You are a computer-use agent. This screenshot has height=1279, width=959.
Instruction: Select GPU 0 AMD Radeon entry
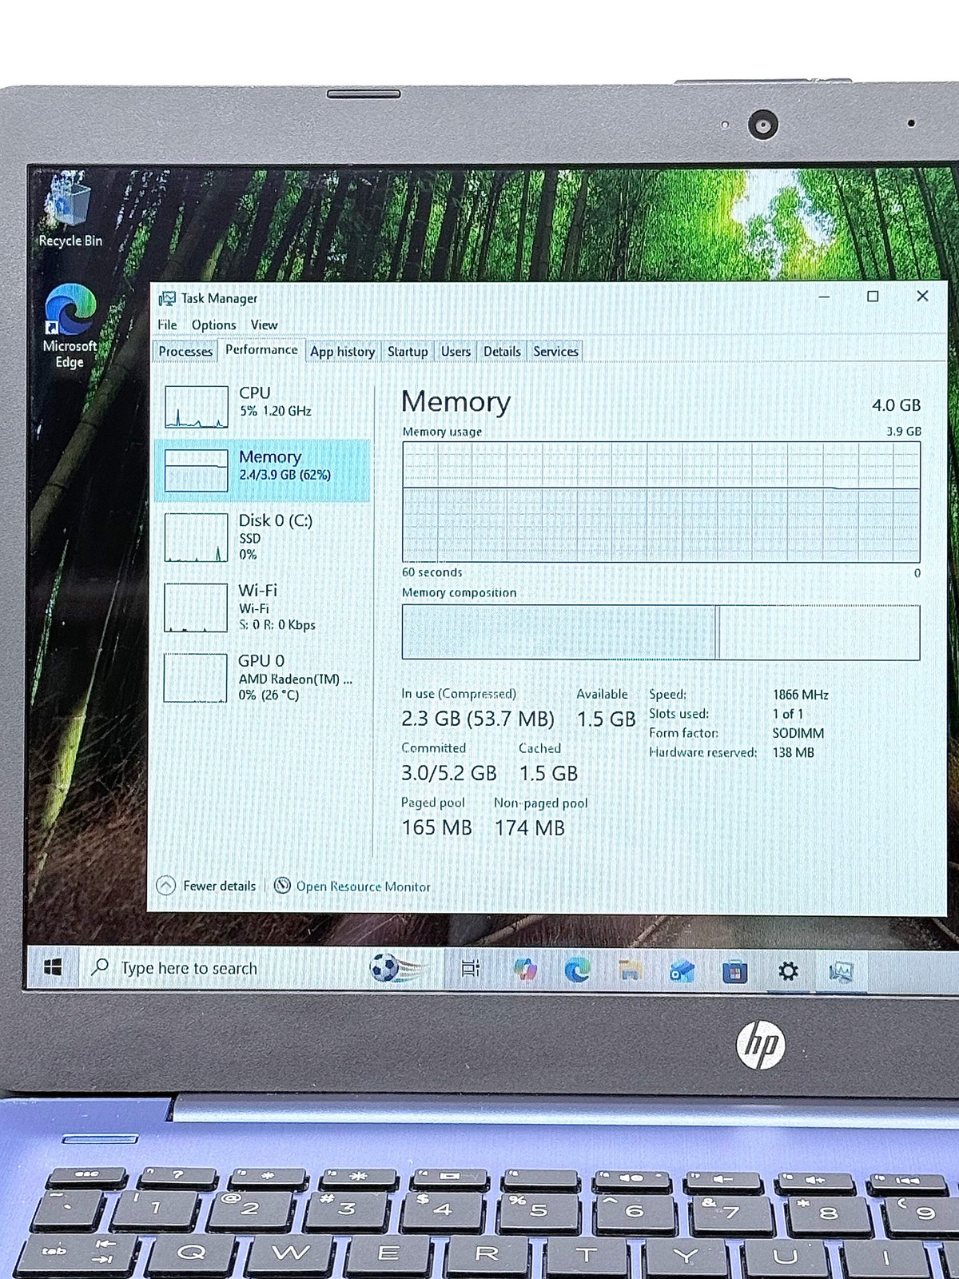[x=262, y=678]
